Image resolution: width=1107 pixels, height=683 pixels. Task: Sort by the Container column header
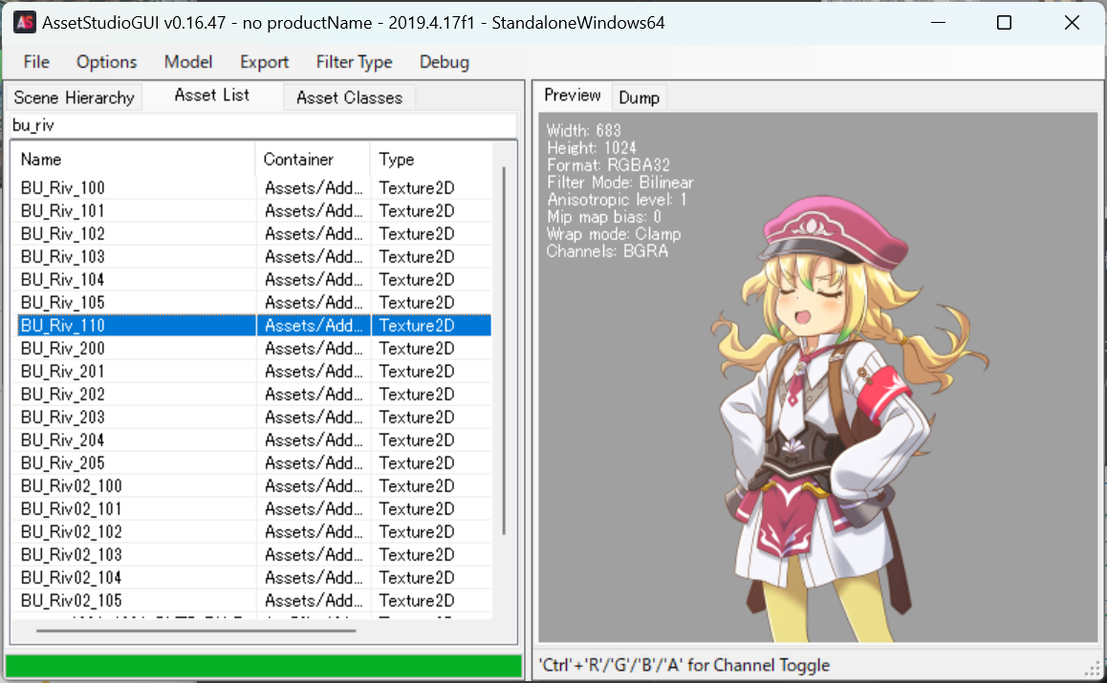pyautogui.click(x=313, y=160)
